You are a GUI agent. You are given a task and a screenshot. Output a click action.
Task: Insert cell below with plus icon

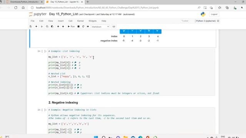click(36, 26)
